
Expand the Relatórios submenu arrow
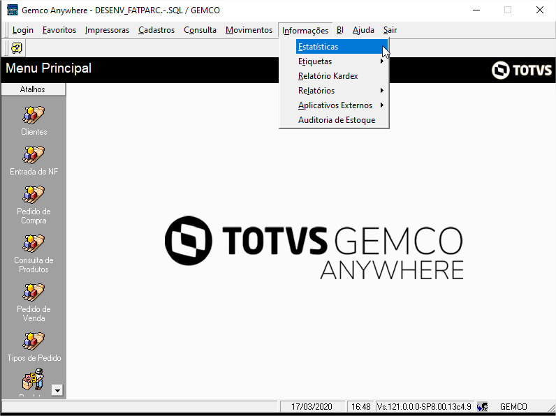382,90
